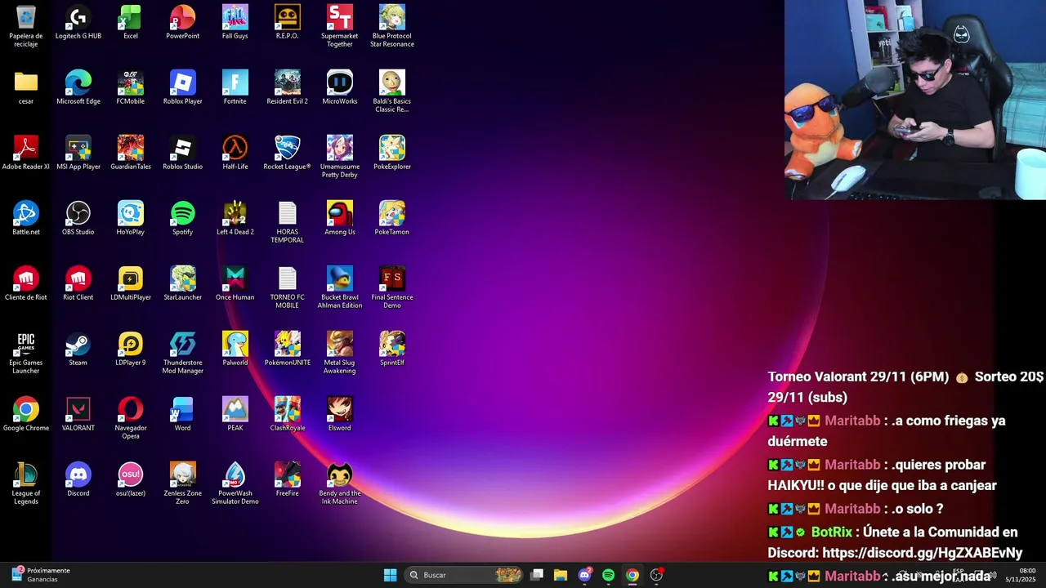Select Metal Slug Awakening icon
The image size is (1046, 588).
[x=340, y=353]
